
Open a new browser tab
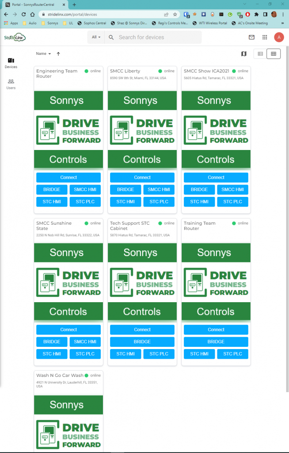click(x=74, y=4)
